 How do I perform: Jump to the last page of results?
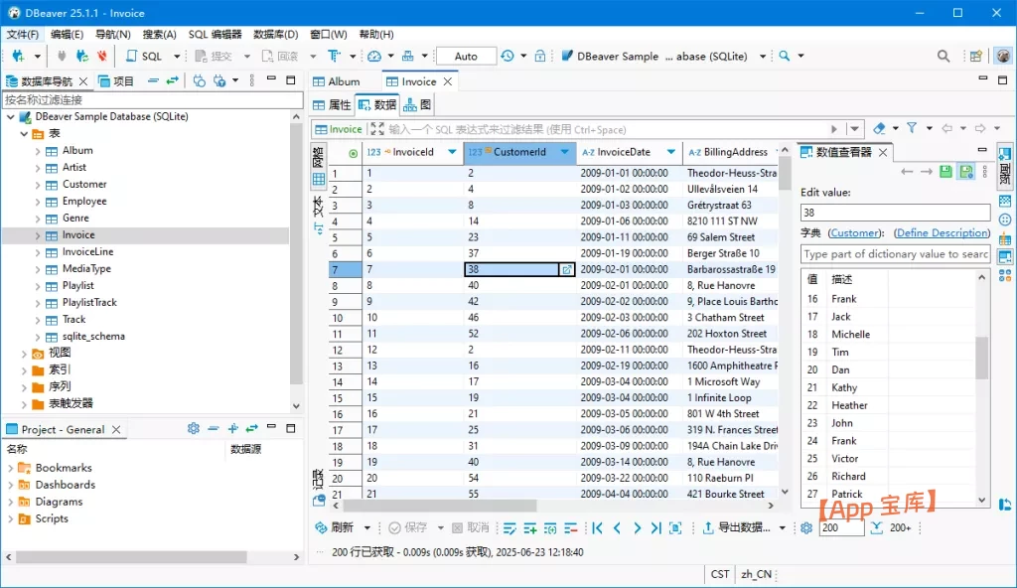(656, 528)
